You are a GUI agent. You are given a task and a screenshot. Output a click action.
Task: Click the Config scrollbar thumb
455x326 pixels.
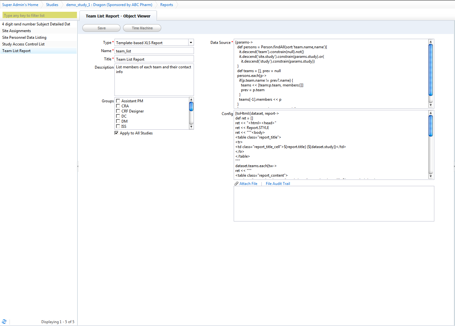pos(431,126)
